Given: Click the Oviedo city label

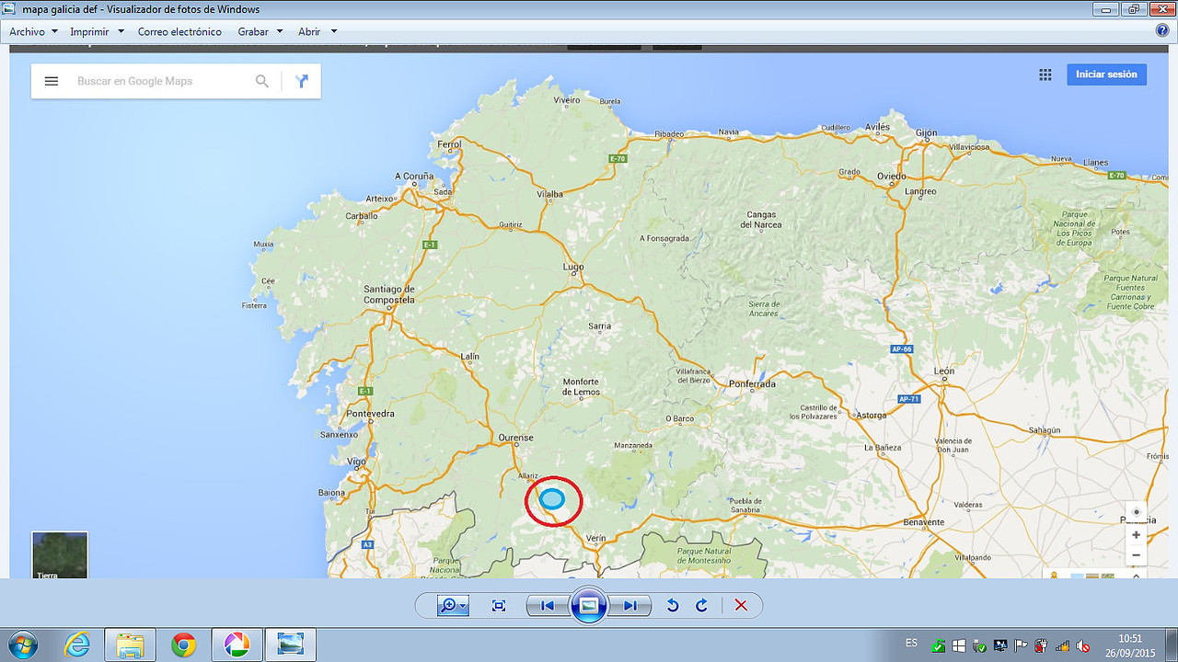Looking at the screenshot, I should (x=891, y=177).
